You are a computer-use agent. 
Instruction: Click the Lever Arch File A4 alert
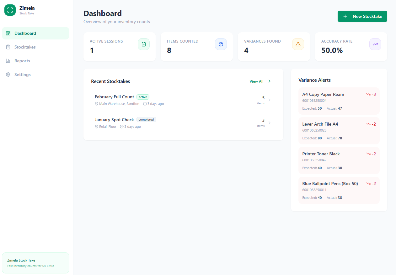[339, 131]
